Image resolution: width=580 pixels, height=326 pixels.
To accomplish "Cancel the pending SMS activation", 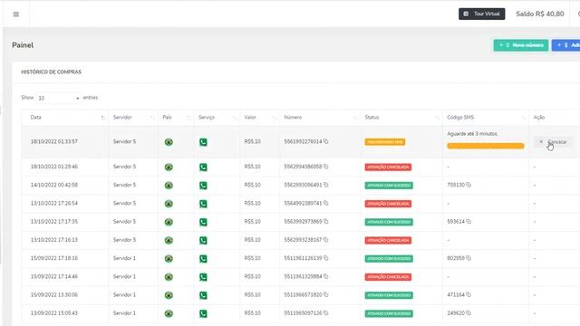I will click(x=554, y=142).
